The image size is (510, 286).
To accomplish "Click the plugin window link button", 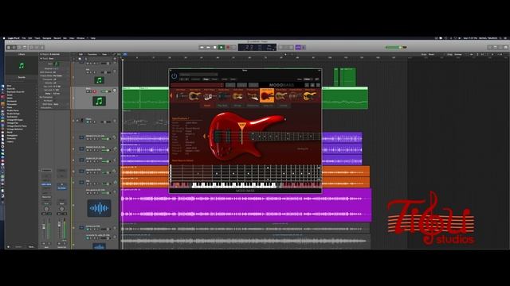I will click(317, 79).
